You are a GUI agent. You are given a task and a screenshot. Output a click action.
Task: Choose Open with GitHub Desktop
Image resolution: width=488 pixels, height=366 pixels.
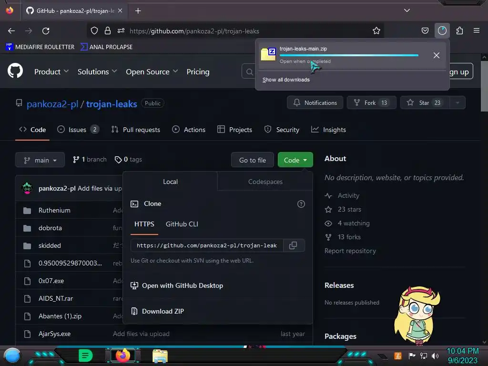(x=177, y=285)
